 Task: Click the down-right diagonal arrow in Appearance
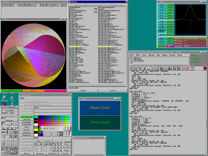pyautogui.click(x=60, y=150)
